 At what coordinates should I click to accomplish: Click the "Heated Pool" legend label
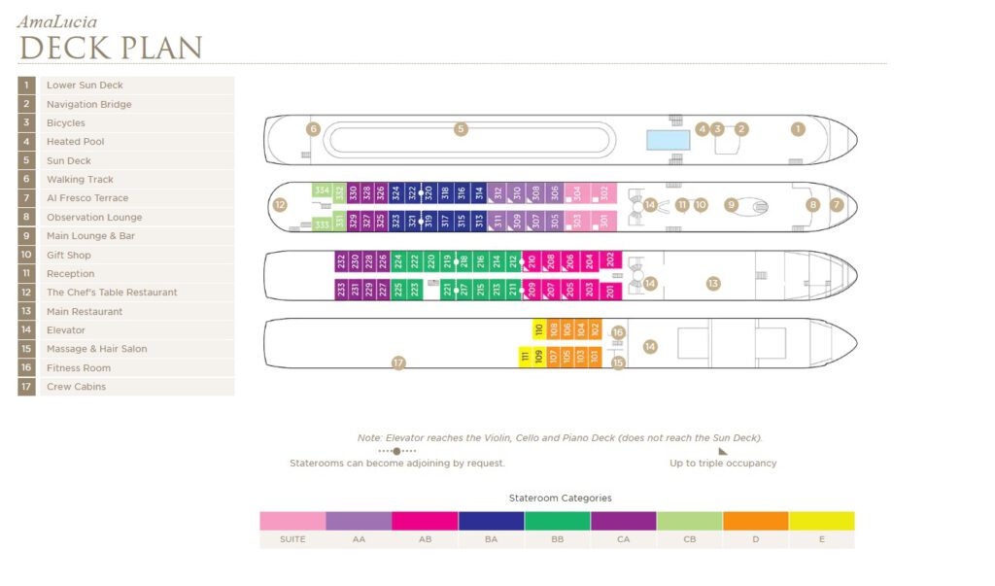click(x=75, y=142)
